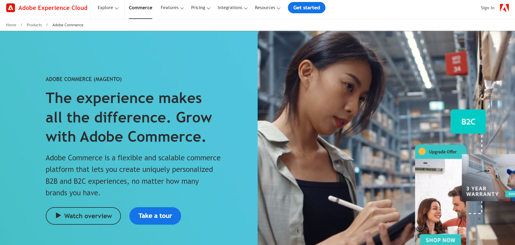
Task: Expand the Features dropdown
Action: [172, 8]
